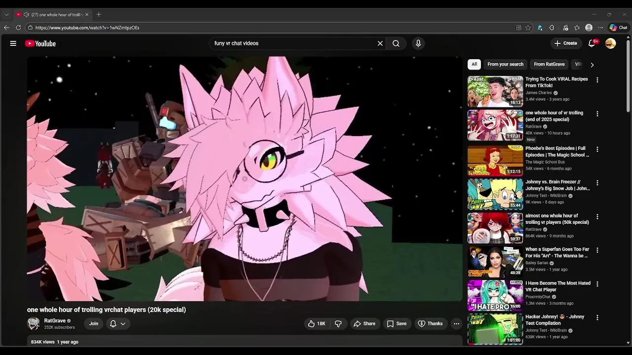Image resolution: width=632 pixels, height=355 pixels.
Task: Click the address bar URL
Action: 87,28
